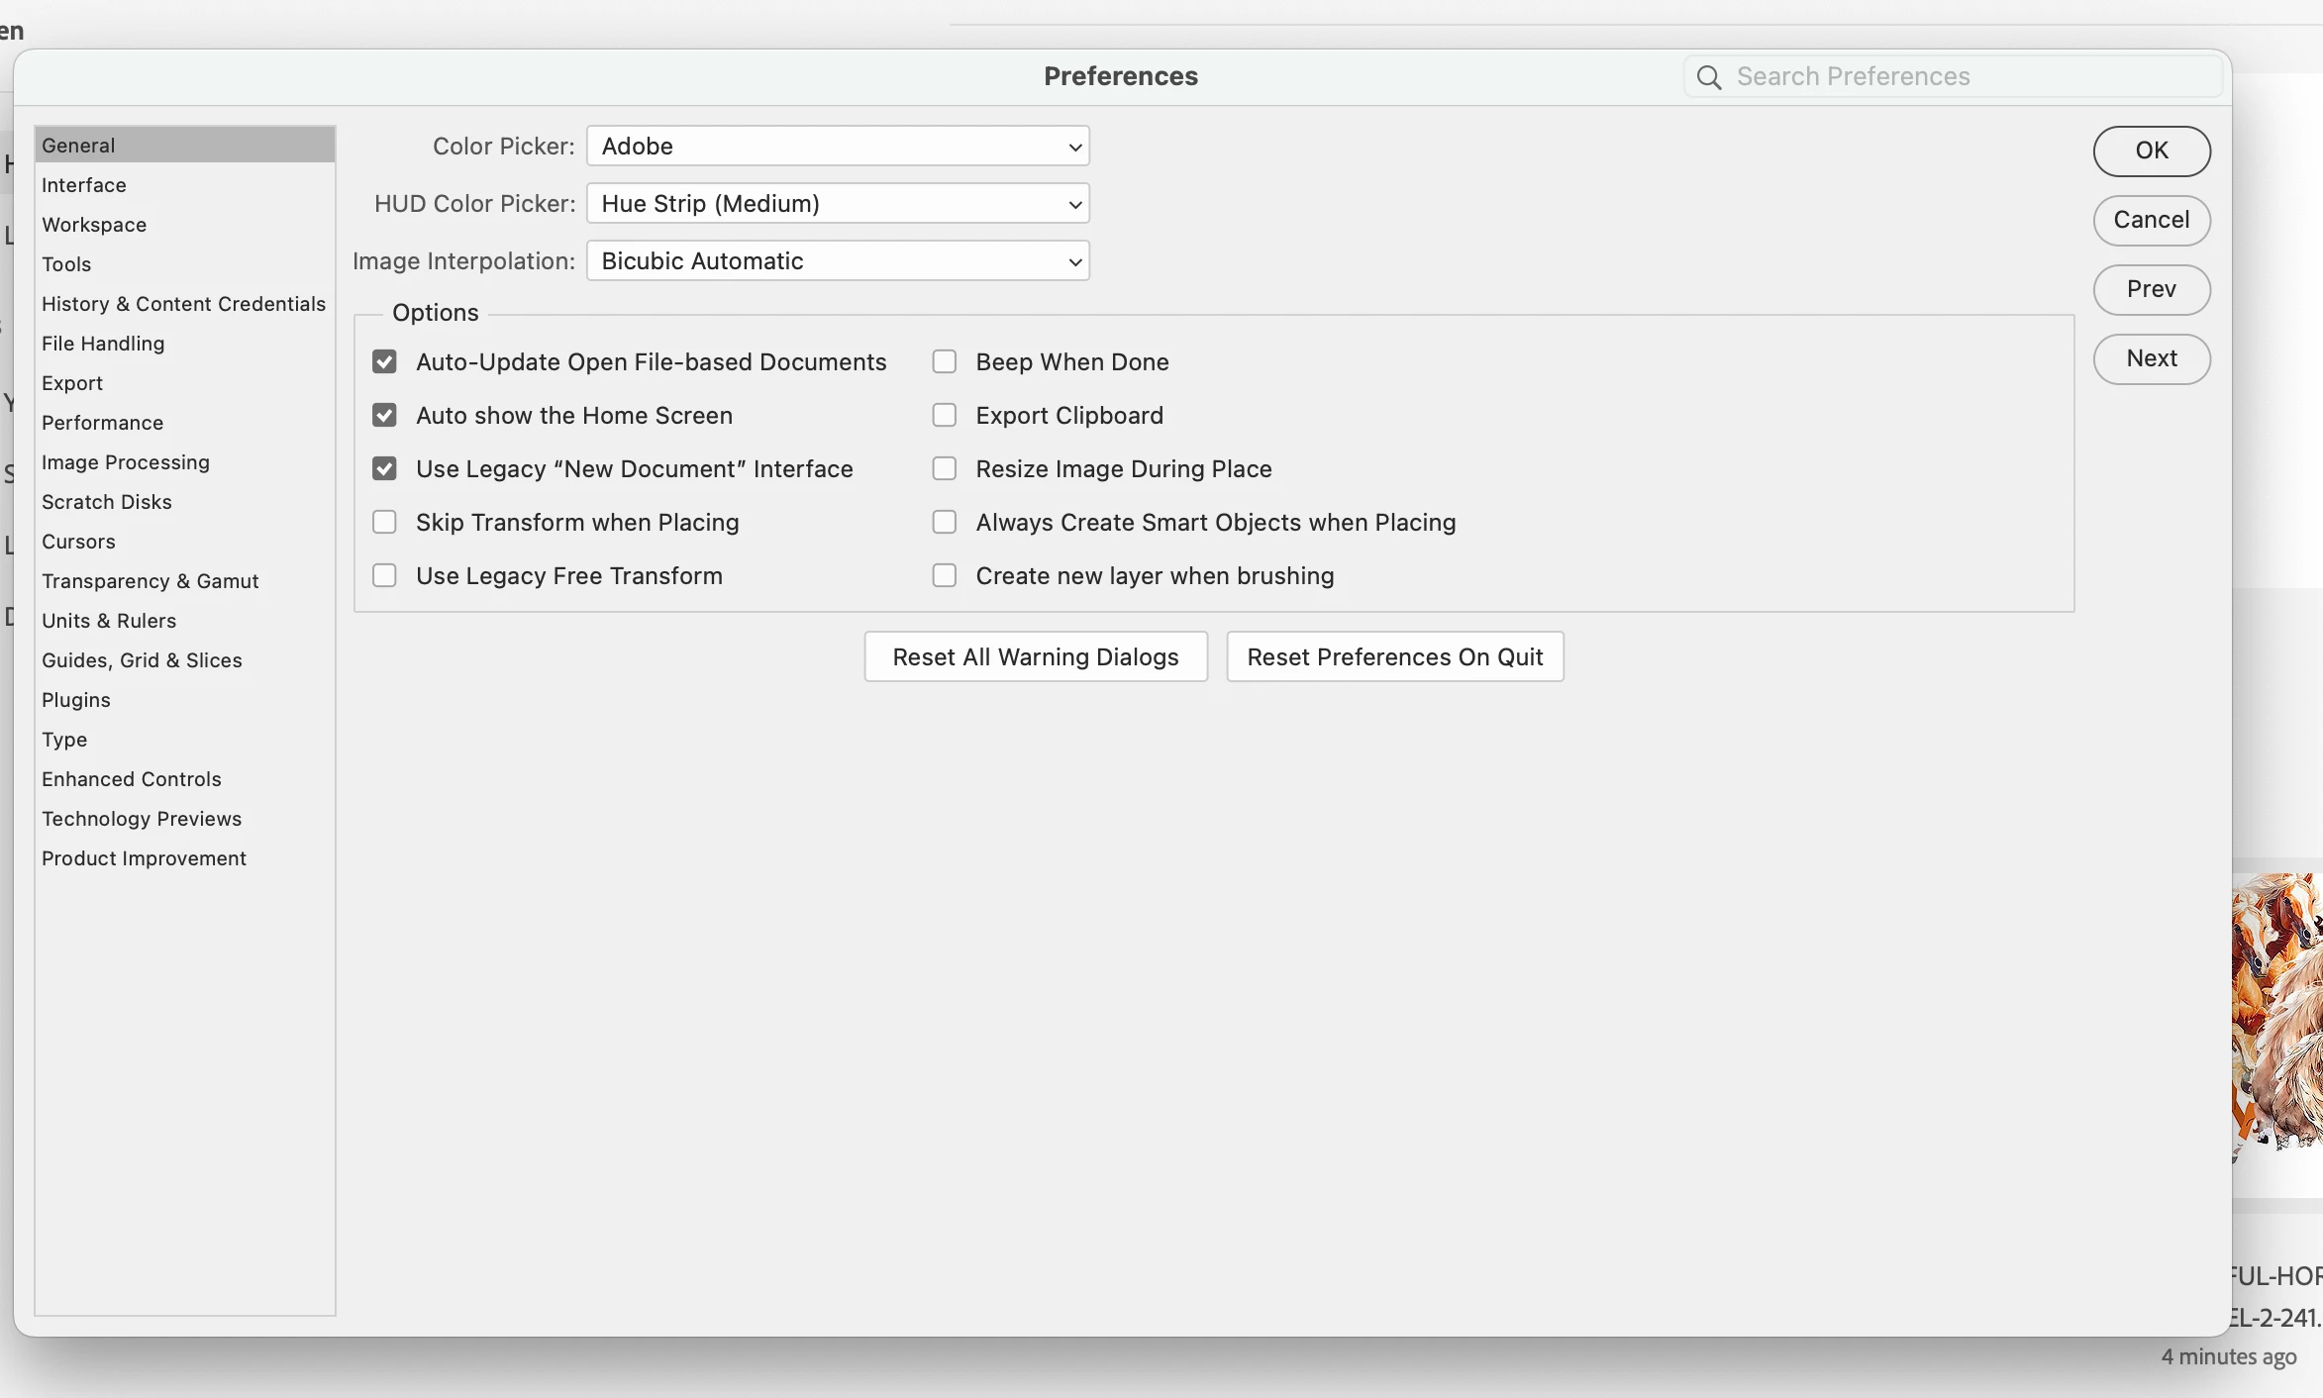Go to Next preferences page

pyautogui.click(x=2151, y=358)
